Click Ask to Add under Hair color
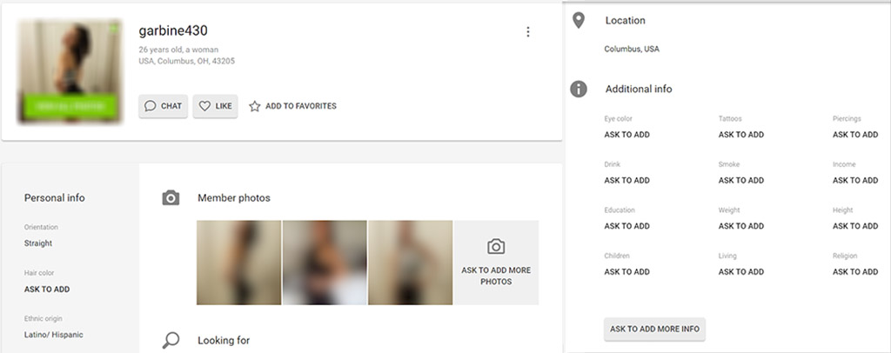 [x=47, y=289]
